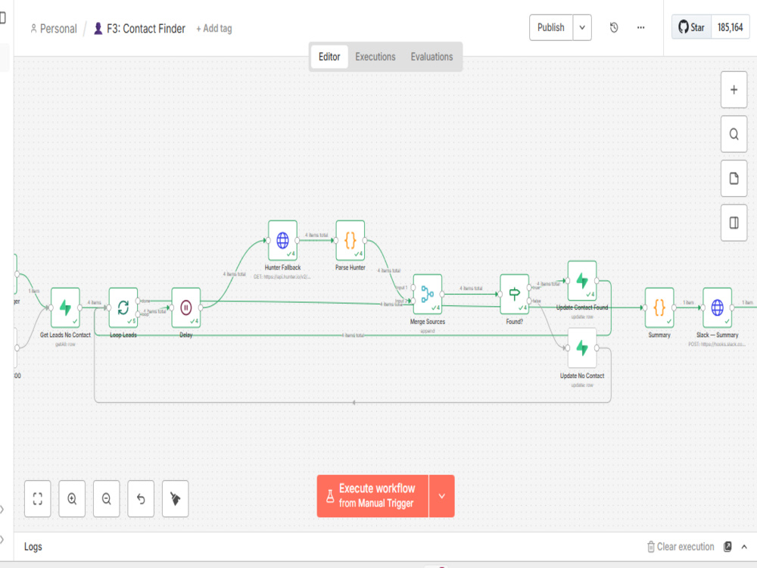Click the Publish button
The width and height of the screenshot is (757, 568).
[x=551, y=27]
